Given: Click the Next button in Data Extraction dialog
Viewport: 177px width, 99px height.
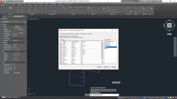Looking at the screenshot, I should (106, 67).
